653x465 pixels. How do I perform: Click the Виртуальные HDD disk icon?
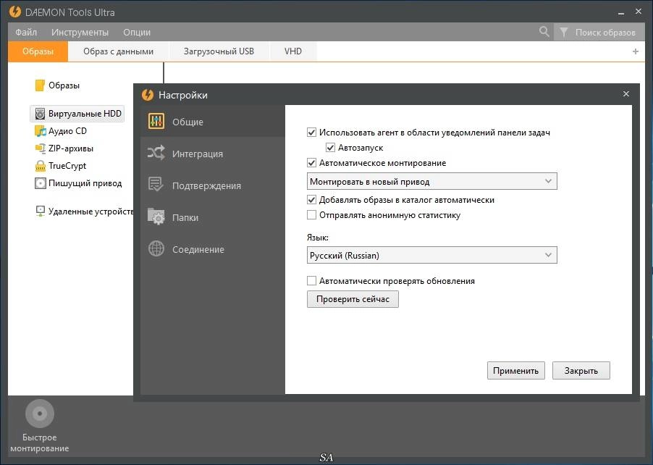(40, 113)
